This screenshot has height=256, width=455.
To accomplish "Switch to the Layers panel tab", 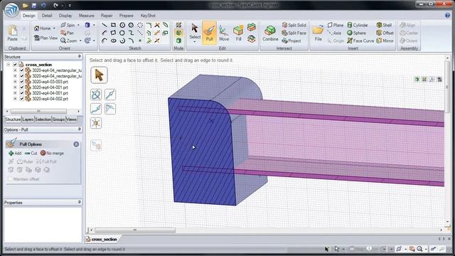I will click(x=28, y=119).
